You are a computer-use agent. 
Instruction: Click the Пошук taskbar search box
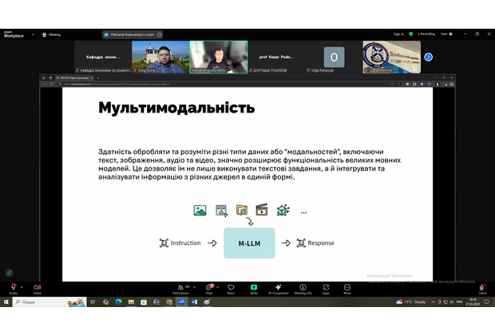point(49,301)
